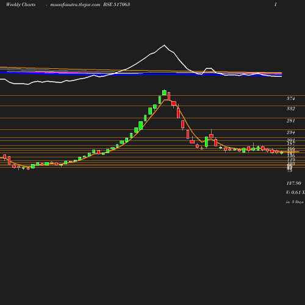Click the 'BSE 517063' stock code label
The width and height of the screenshot is (305, 305).
[x=117, y=4]
